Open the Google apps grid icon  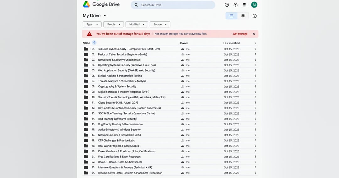245,5
